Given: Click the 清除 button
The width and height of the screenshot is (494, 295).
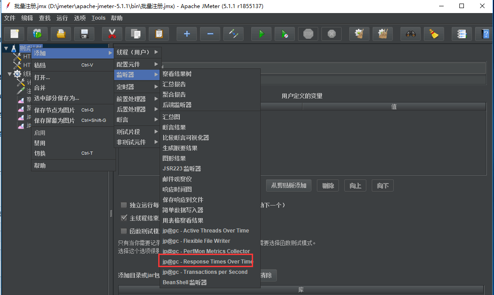Looking at the screenshot, I should (268, 275).
